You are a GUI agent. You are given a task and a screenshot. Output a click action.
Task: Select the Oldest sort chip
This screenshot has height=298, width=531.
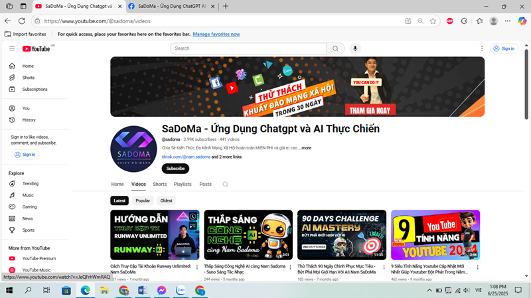(167, 200)
